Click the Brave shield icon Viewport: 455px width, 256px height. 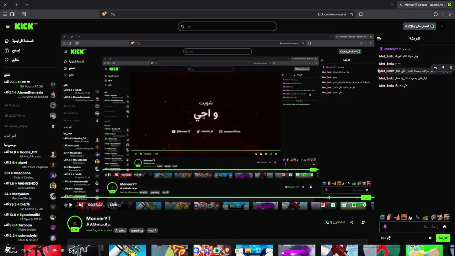104,14
